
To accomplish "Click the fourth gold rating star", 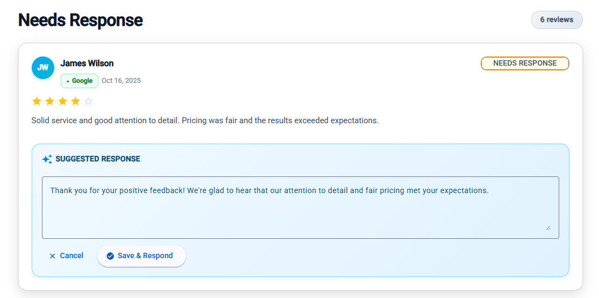I will pyautogui.click(x=75, y=101).
